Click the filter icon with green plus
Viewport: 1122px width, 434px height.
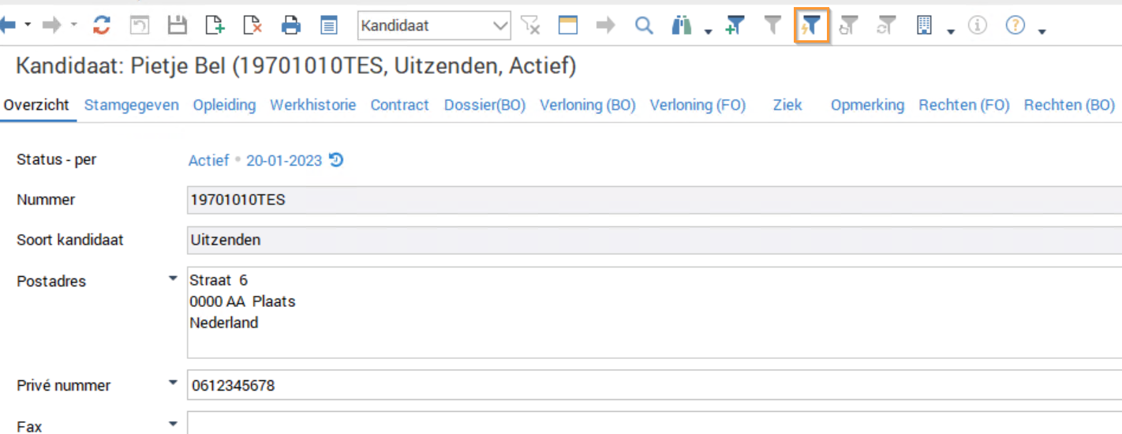click(x=735, y=25)
